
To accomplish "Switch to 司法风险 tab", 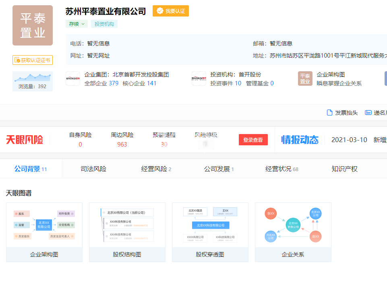I will [93, 169].
